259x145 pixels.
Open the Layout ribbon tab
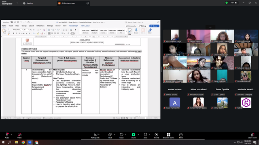tap(32, 26)
